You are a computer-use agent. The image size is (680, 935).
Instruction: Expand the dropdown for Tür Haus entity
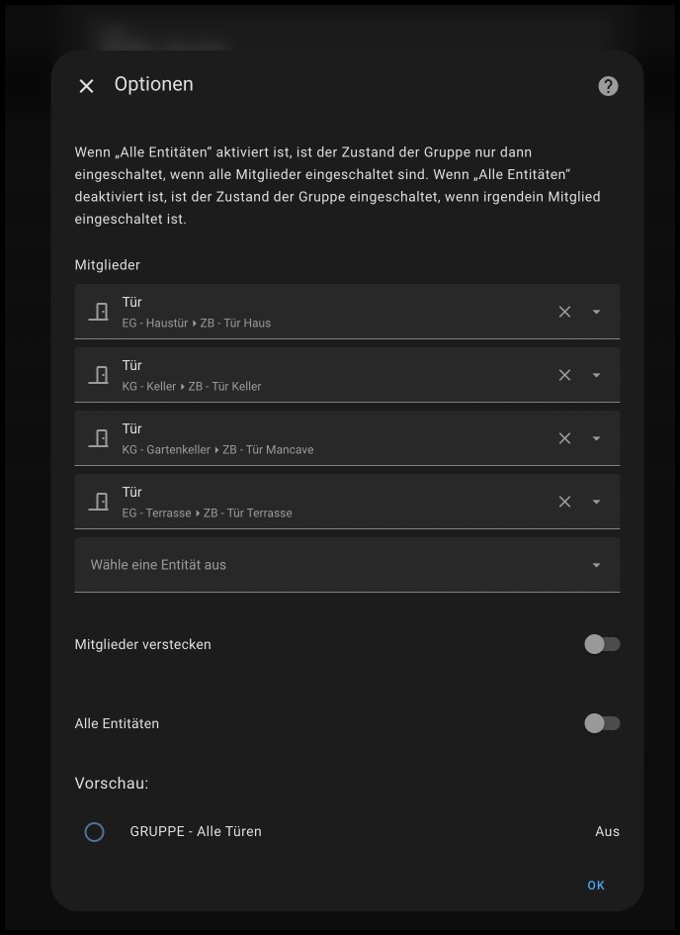596,312
